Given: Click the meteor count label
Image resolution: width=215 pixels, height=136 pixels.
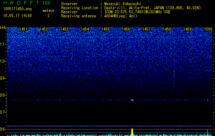Looking at the screenshot, I should coord(49,11).
